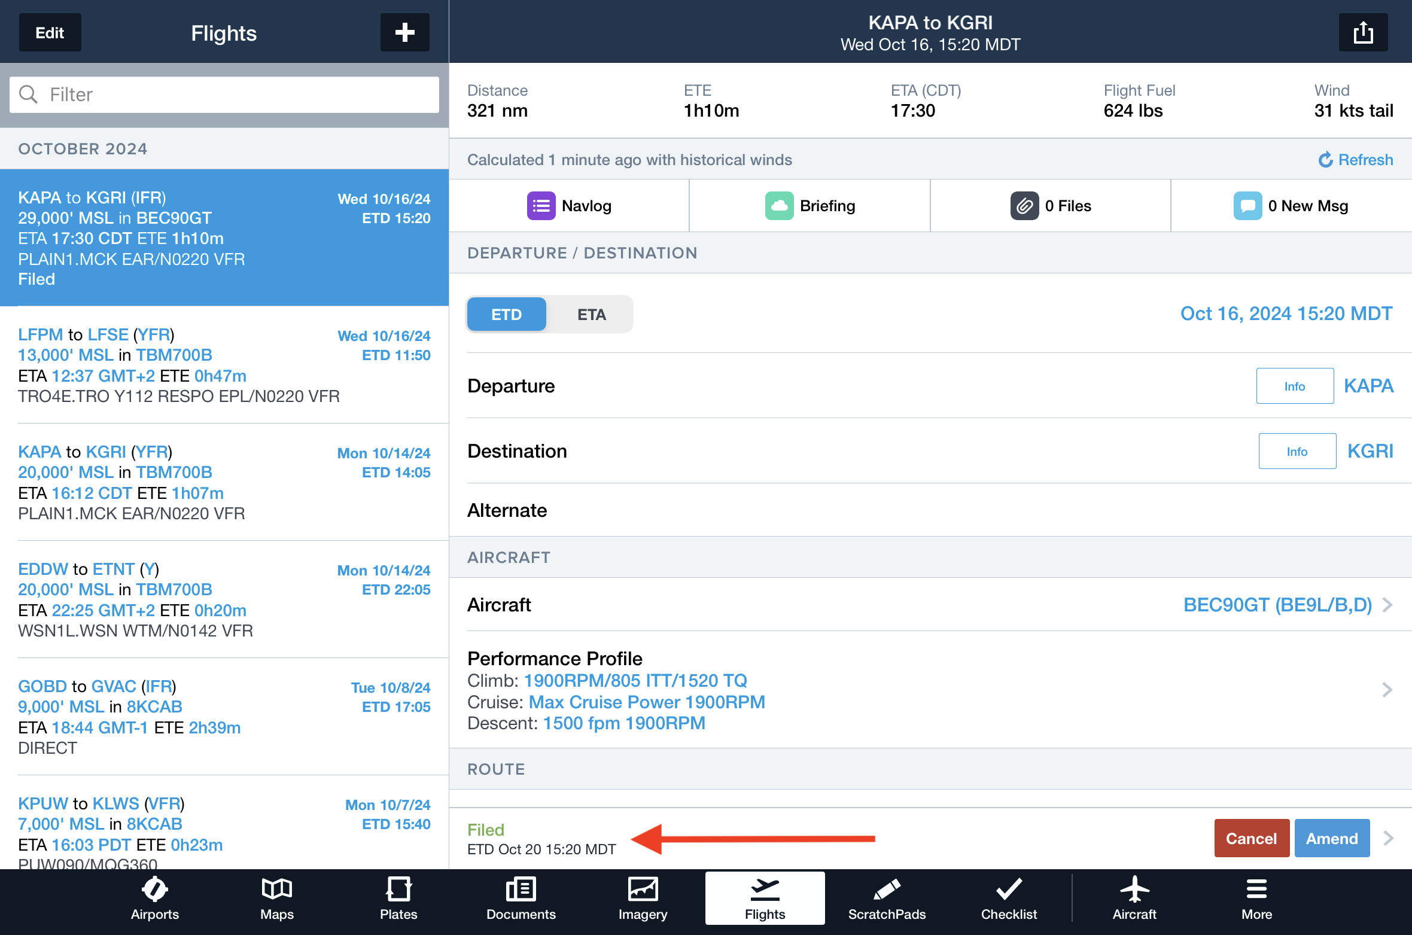Viewport: 1412px width, 935px height.
Task: Open Airports from bottom bar
Action: pos(154,898)
